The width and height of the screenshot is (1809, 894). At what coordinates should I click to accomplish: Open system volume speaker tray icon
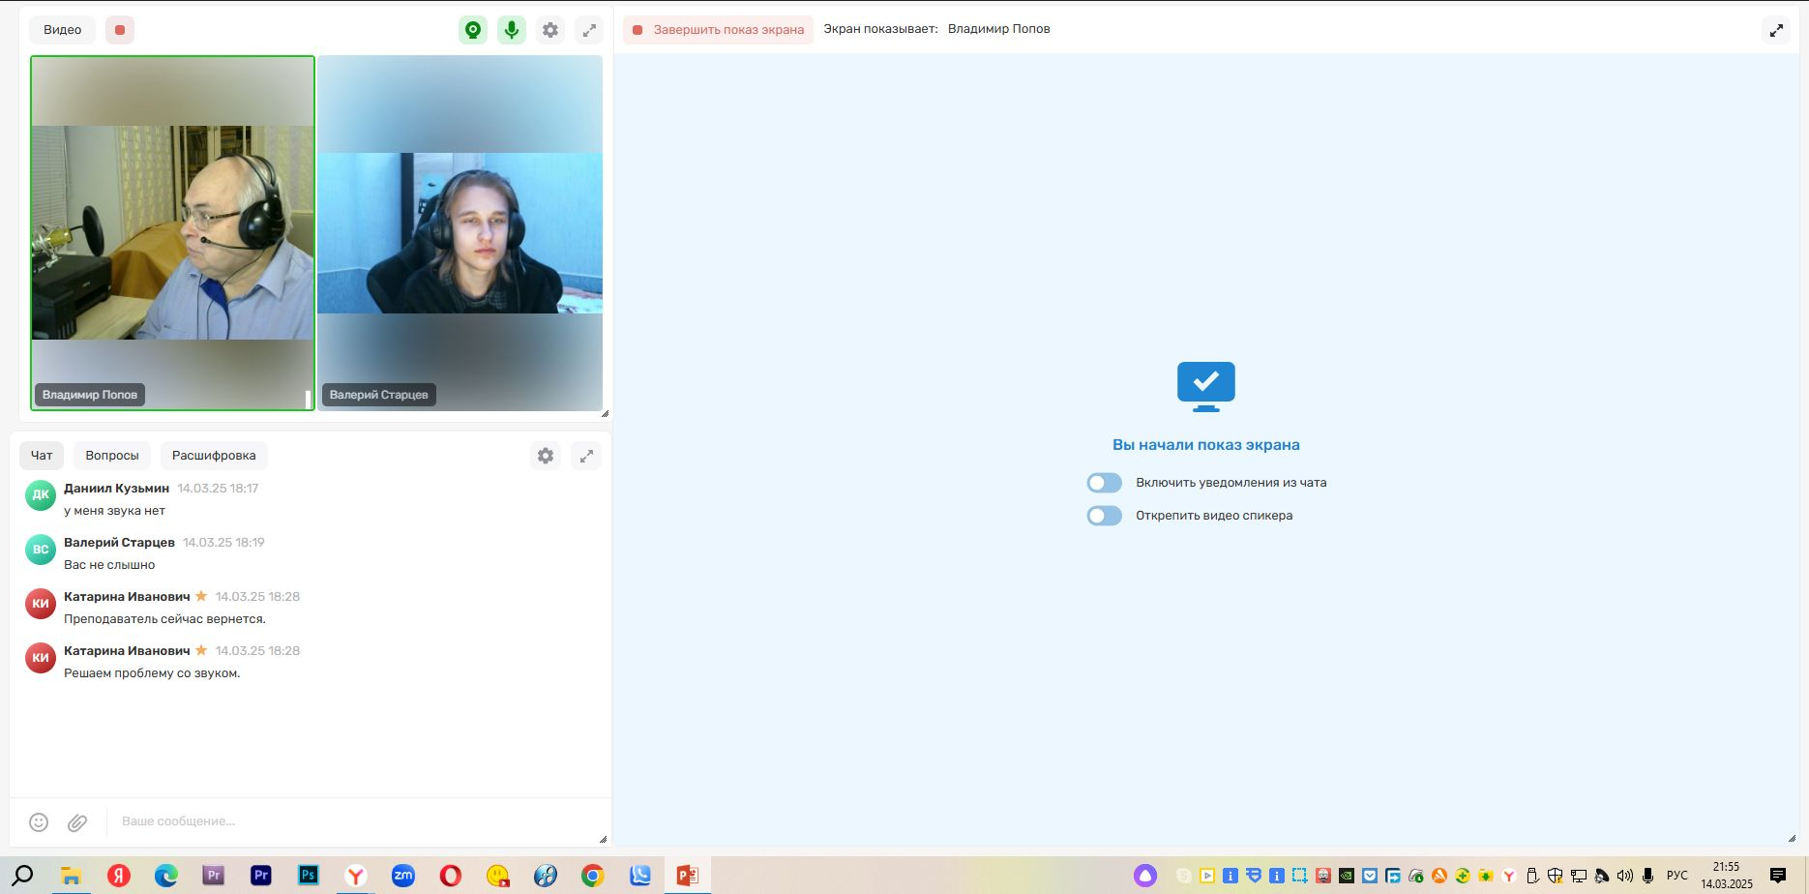1624,876
